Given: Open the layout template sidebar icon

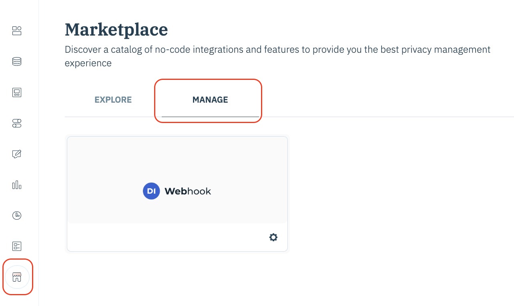Looking at the screenshot, I should [17, 93].
